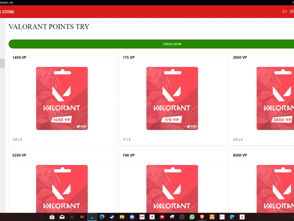This screenshot has width=294, height=221.
Task: Click the "230 L.E" price text
Action: point(238,139)
